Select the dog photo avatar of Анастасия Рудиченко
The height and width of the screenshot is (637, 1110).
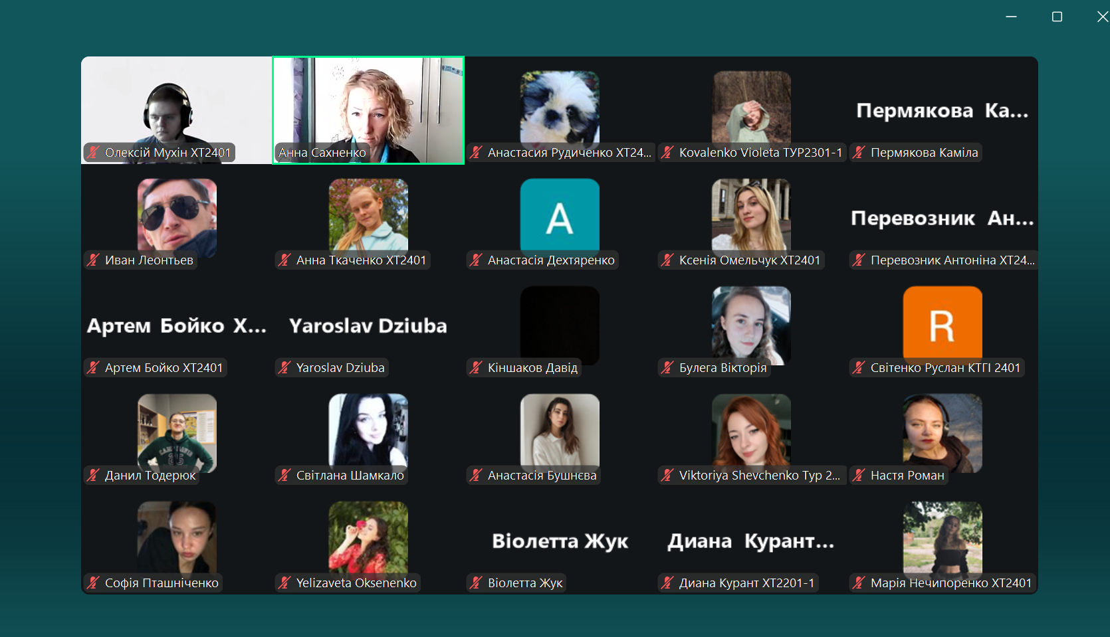[560, 108]
